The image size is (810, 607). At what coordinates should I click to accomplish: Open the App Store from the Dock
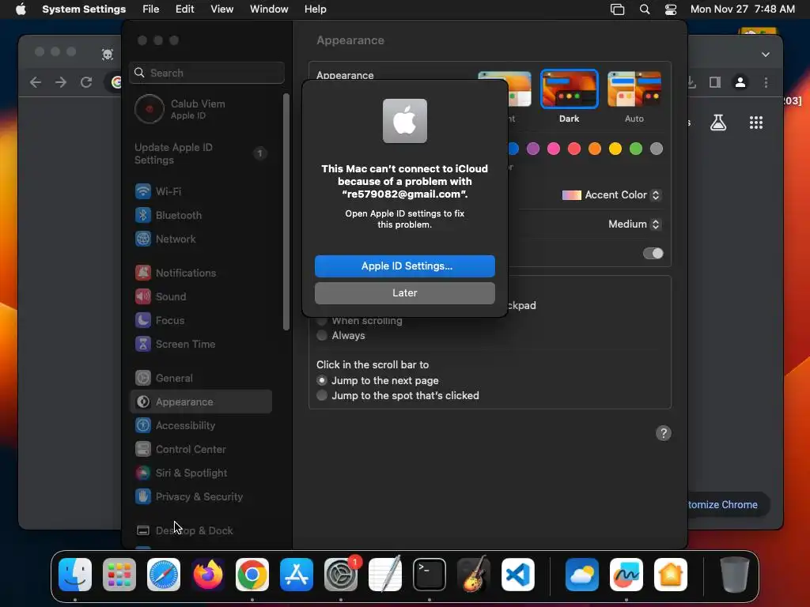[297, 575]
